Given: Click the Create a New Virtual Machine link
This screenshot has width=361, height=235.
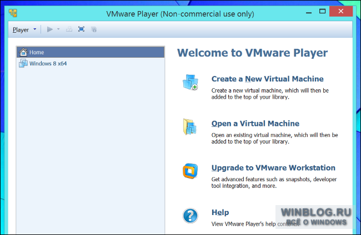Looking at the screenshot, I should (268, 79).
